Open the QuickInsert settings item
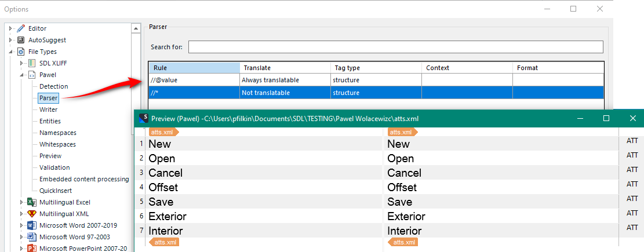 56,191
